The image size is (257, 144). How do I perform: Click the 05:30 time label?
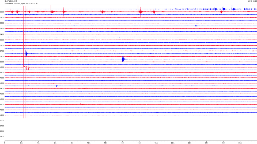[2, 40]
